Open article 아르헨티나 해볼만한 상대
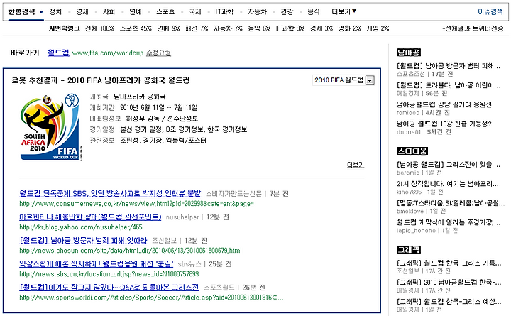Viewport: 511px width, 316px height. pos(90,217)
